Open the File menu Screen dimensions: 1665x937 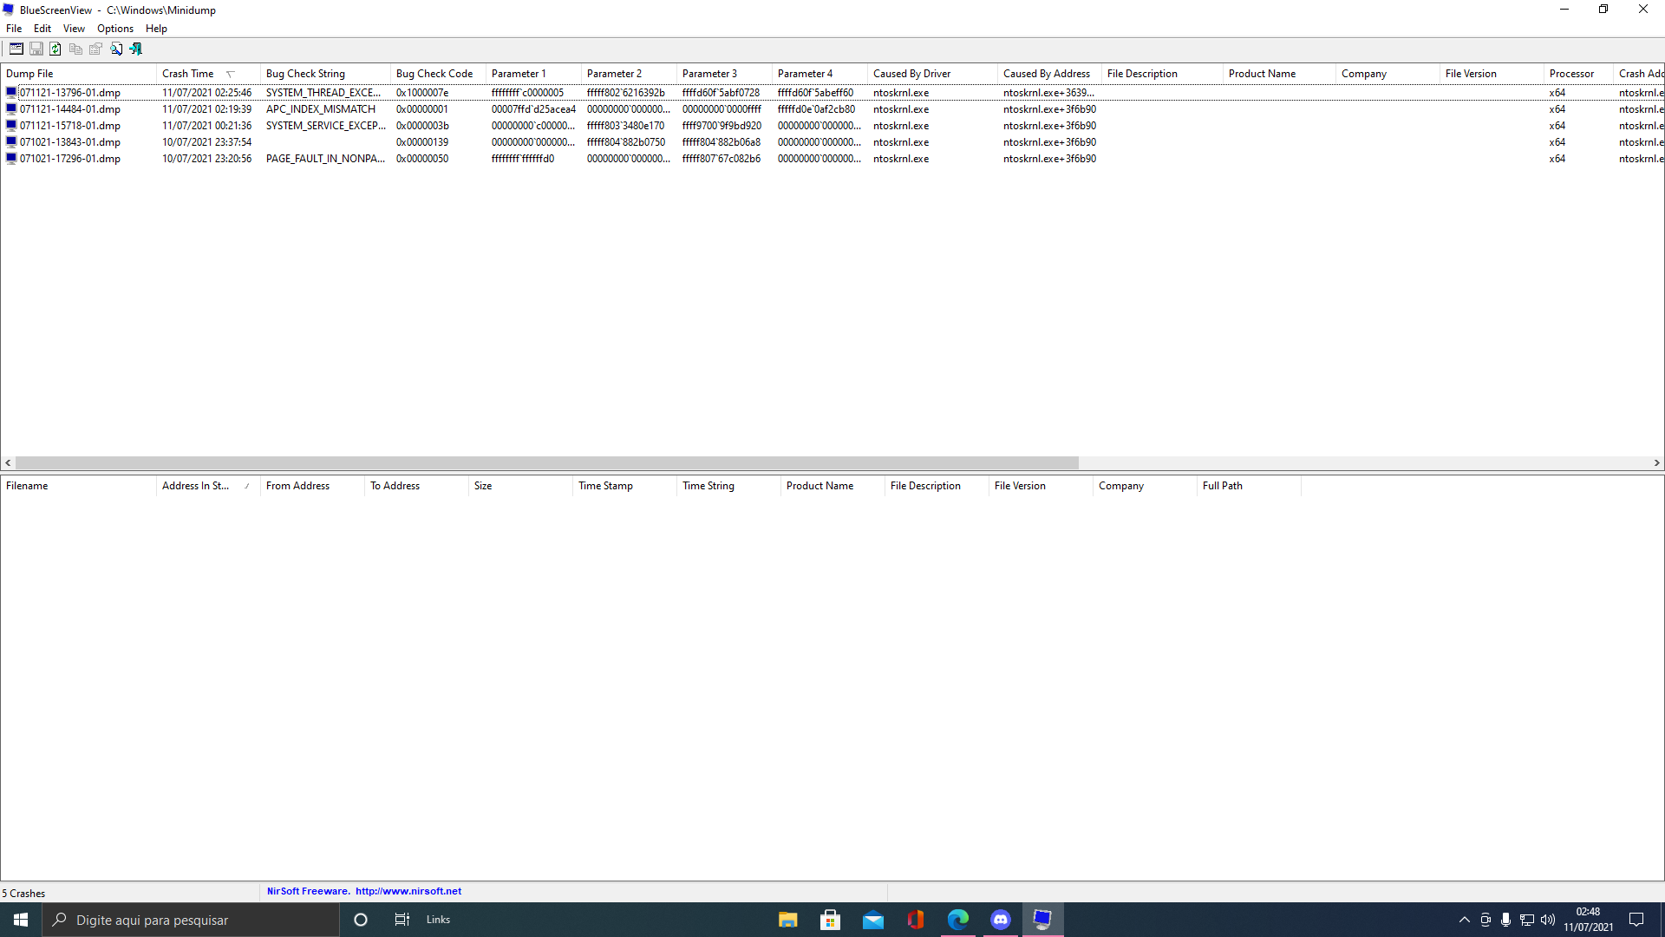point(14,29)
